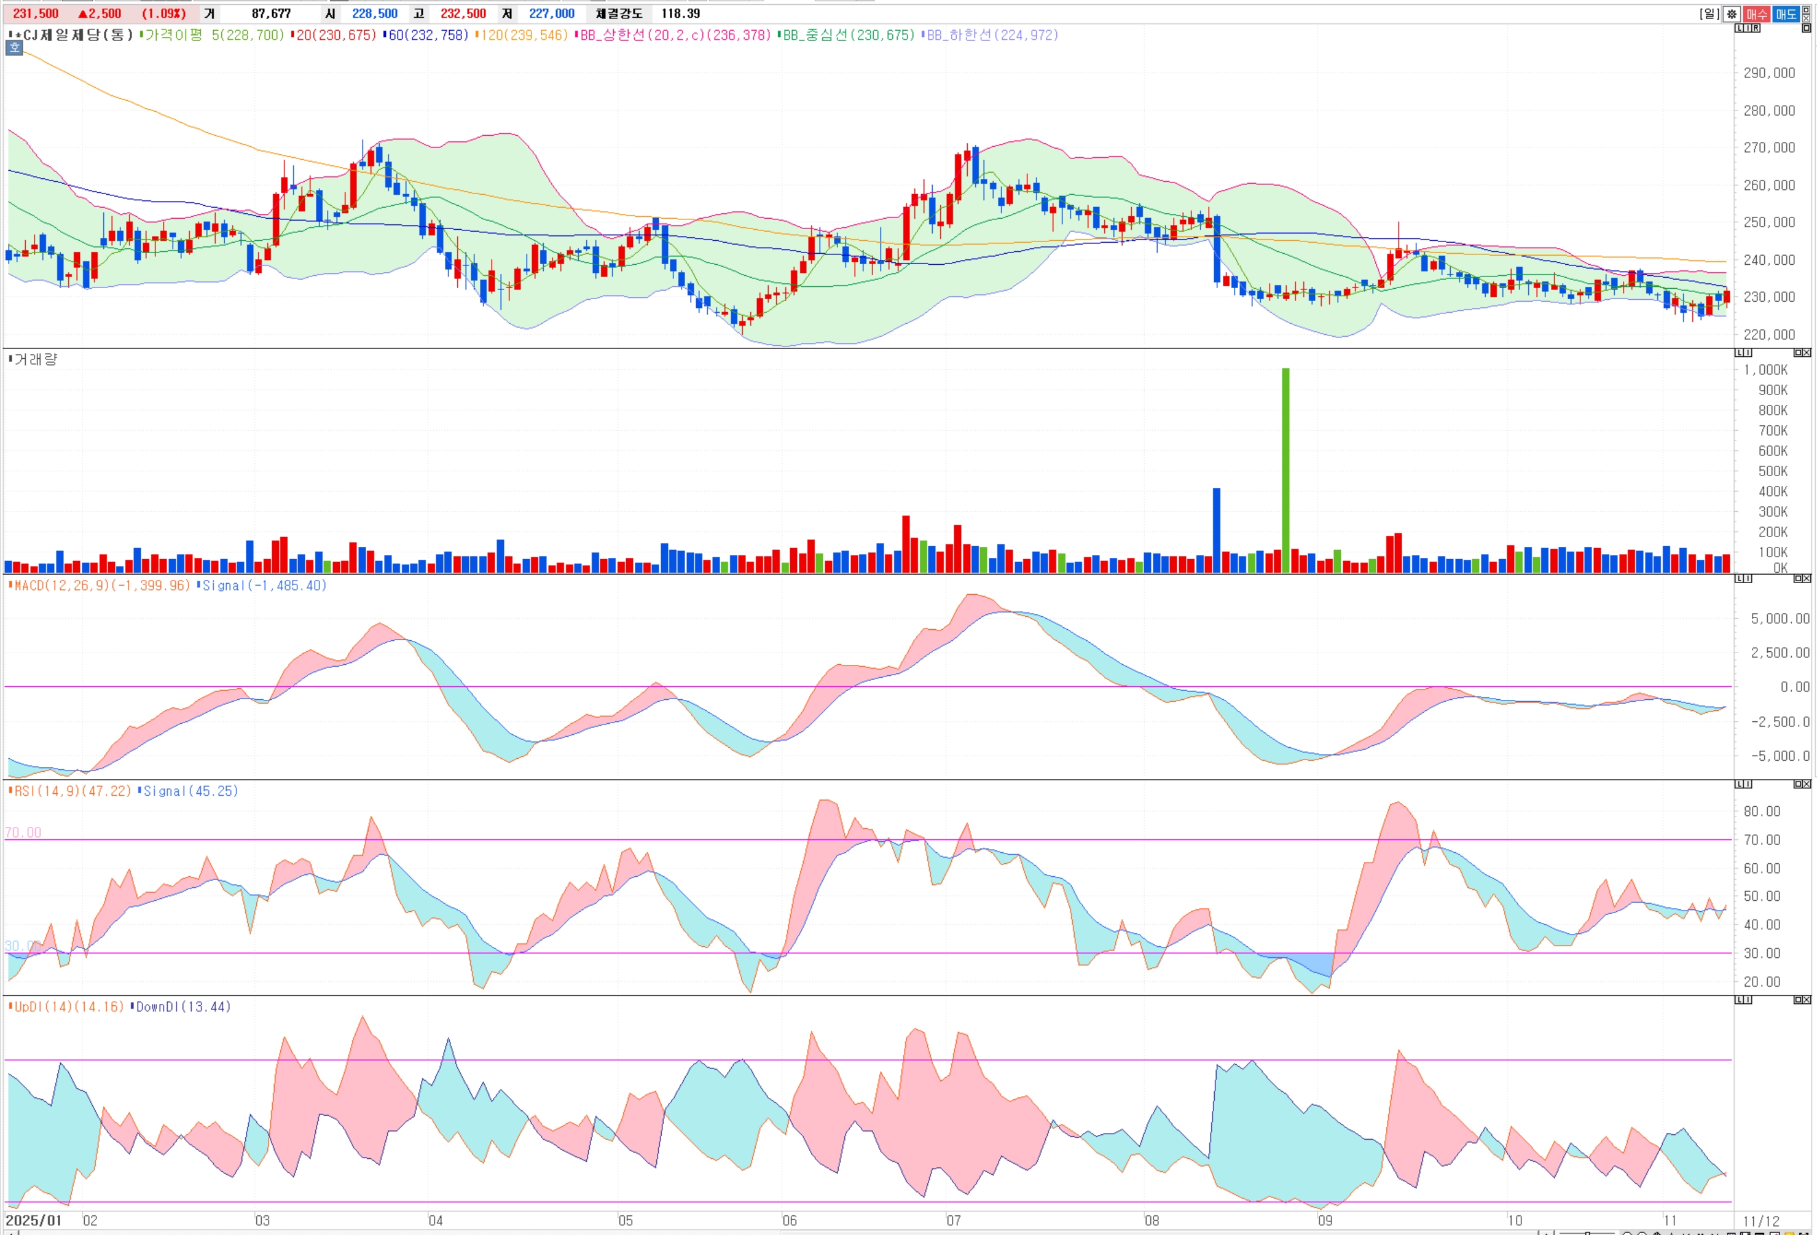Click the blue 매도 sell button
1817x1235 pixels.
coord(1786,14)
